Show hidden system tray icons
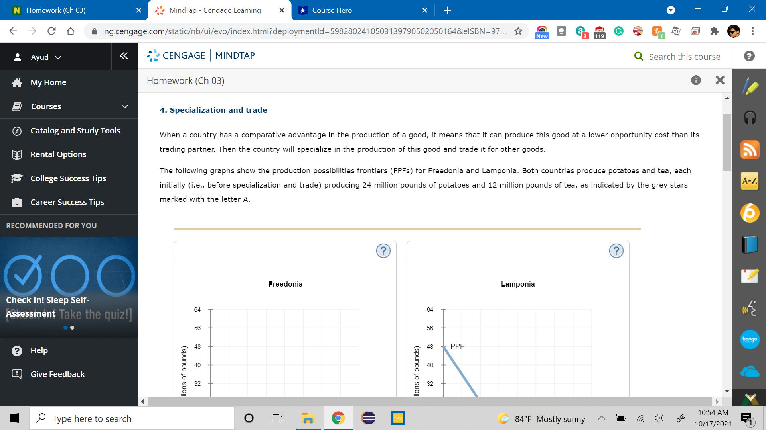The image size is (766, 430). pyautogui.click(x=601, y=418)
